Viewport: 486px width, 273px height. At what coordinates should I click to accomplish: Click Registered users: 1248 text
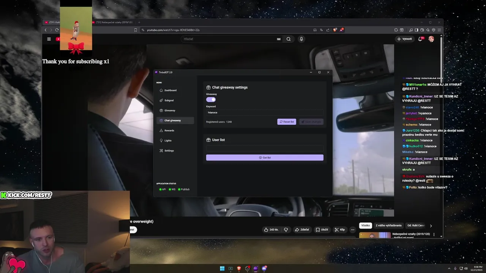pyautogui.click(x=219, y=122)
